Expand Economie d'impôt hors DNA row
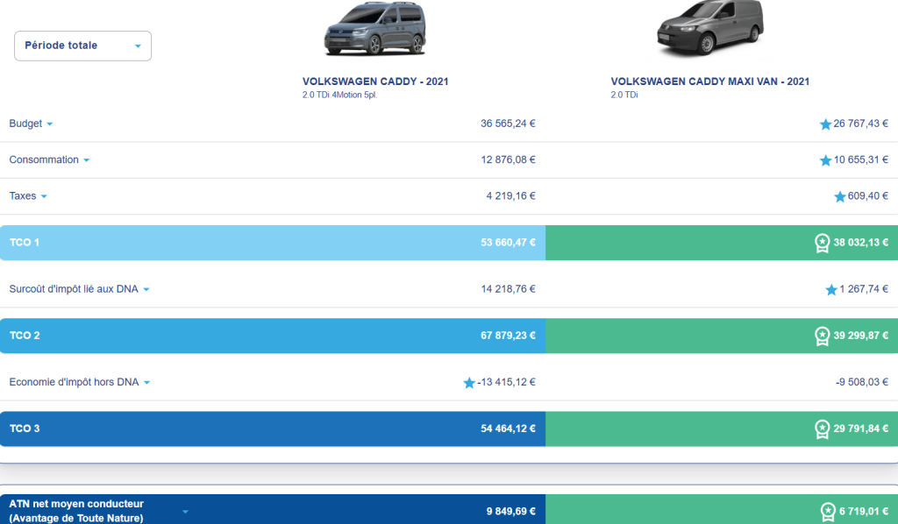Screen dimensions: 898x524 [x=146, y=383]
